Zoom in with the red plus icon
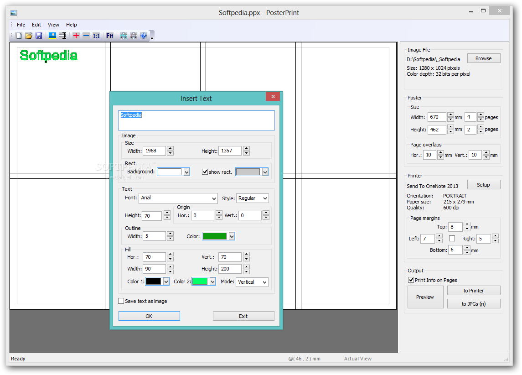The width and height of the screenshot is (522, 375). [x=76, y=36]
